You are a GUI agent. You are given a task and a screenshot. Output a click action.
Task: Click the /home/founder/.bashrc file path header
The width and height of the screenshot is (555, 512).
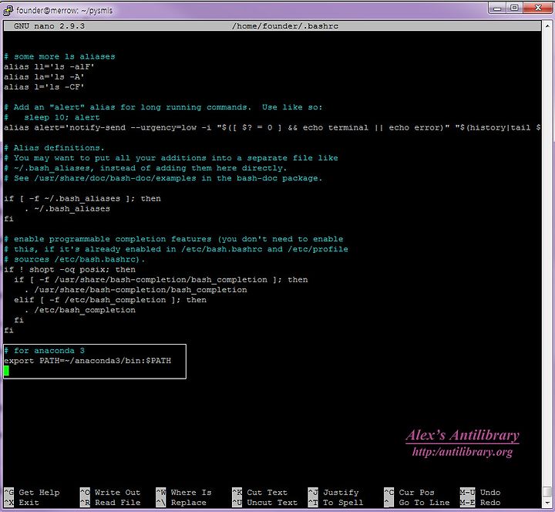285,26
